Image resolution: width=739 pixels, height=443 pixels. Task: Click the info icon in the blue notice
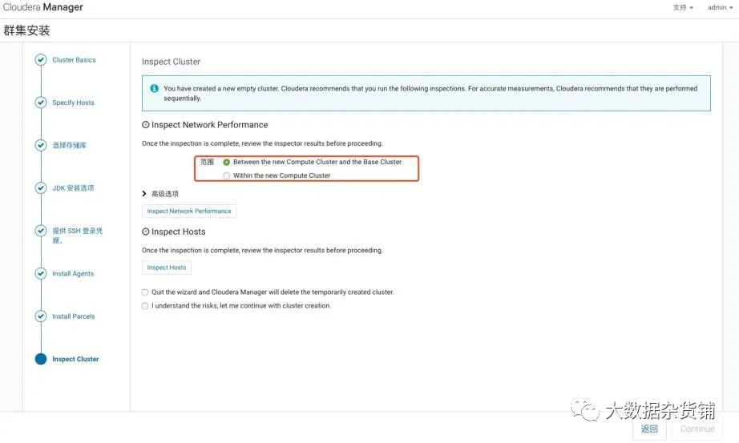(x=154, y=88)
